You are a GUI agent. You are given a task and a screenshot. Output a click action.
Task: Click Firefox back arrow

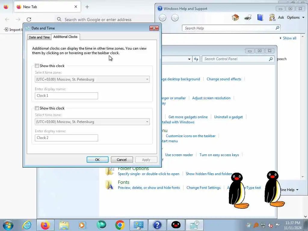(x=7, y=20)
